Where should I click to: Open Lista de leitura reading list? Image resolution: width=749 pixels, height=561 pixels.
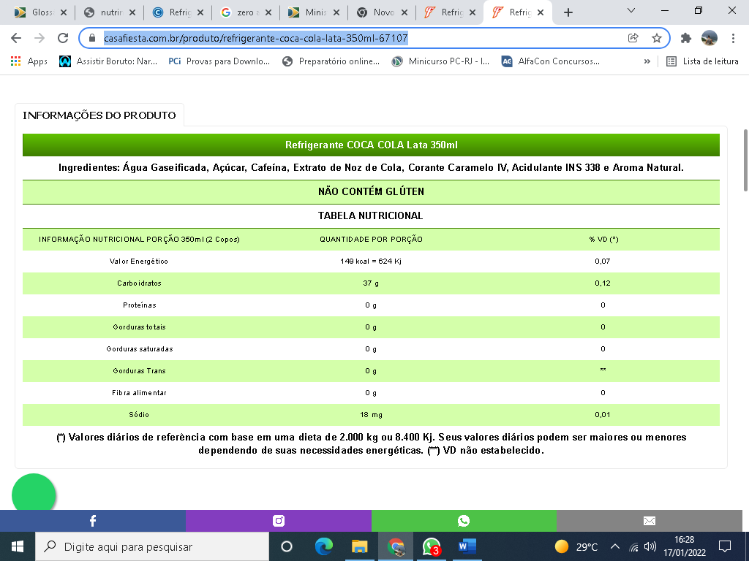point(702,61)
